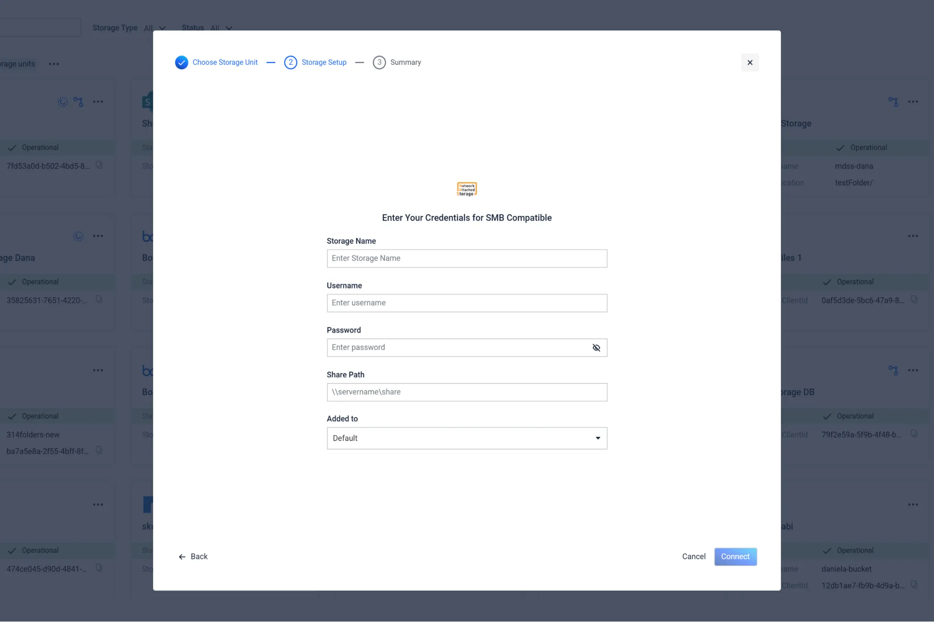Click the branch icon on Storage card
The height and width of the screenshot is (622, 934).
pos(893,102)
